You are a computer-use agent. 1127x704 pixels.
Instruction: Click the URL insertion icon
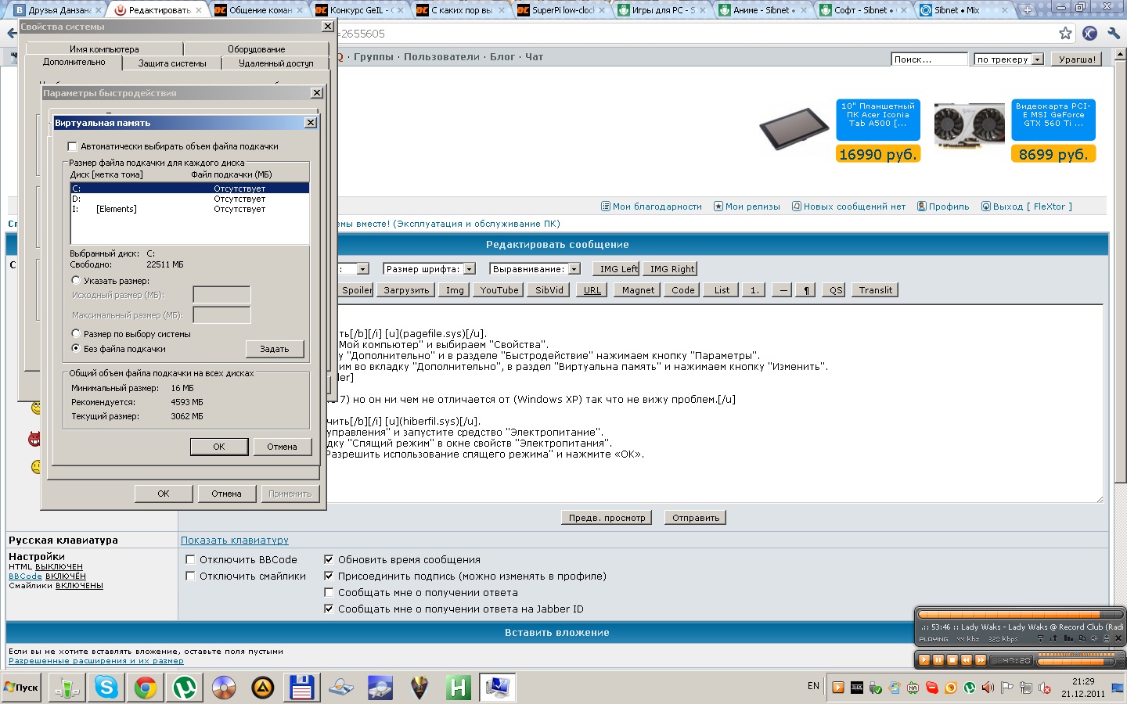tap(591, 289)
